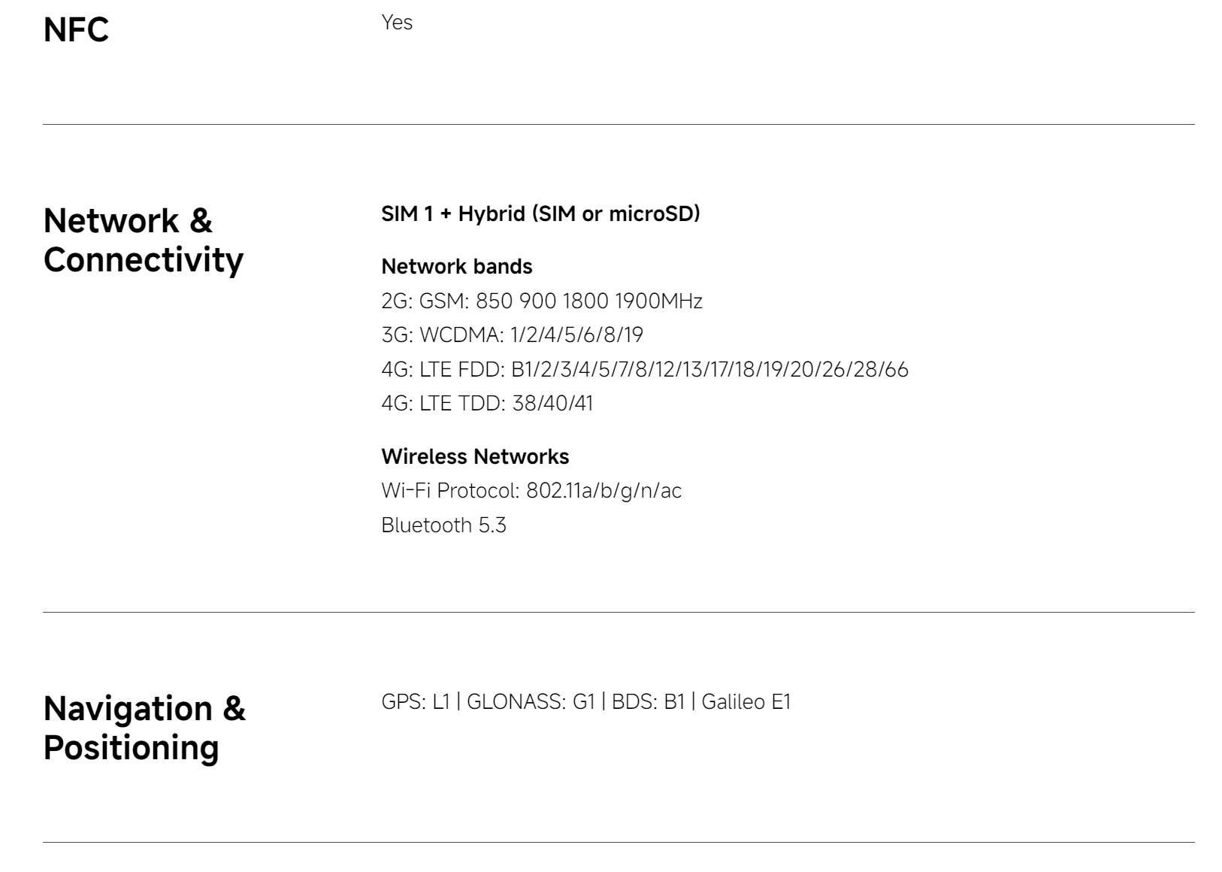Click the 4G LTE TDD bands line
Screen dimensions: 1222x872
pos(487,404)
